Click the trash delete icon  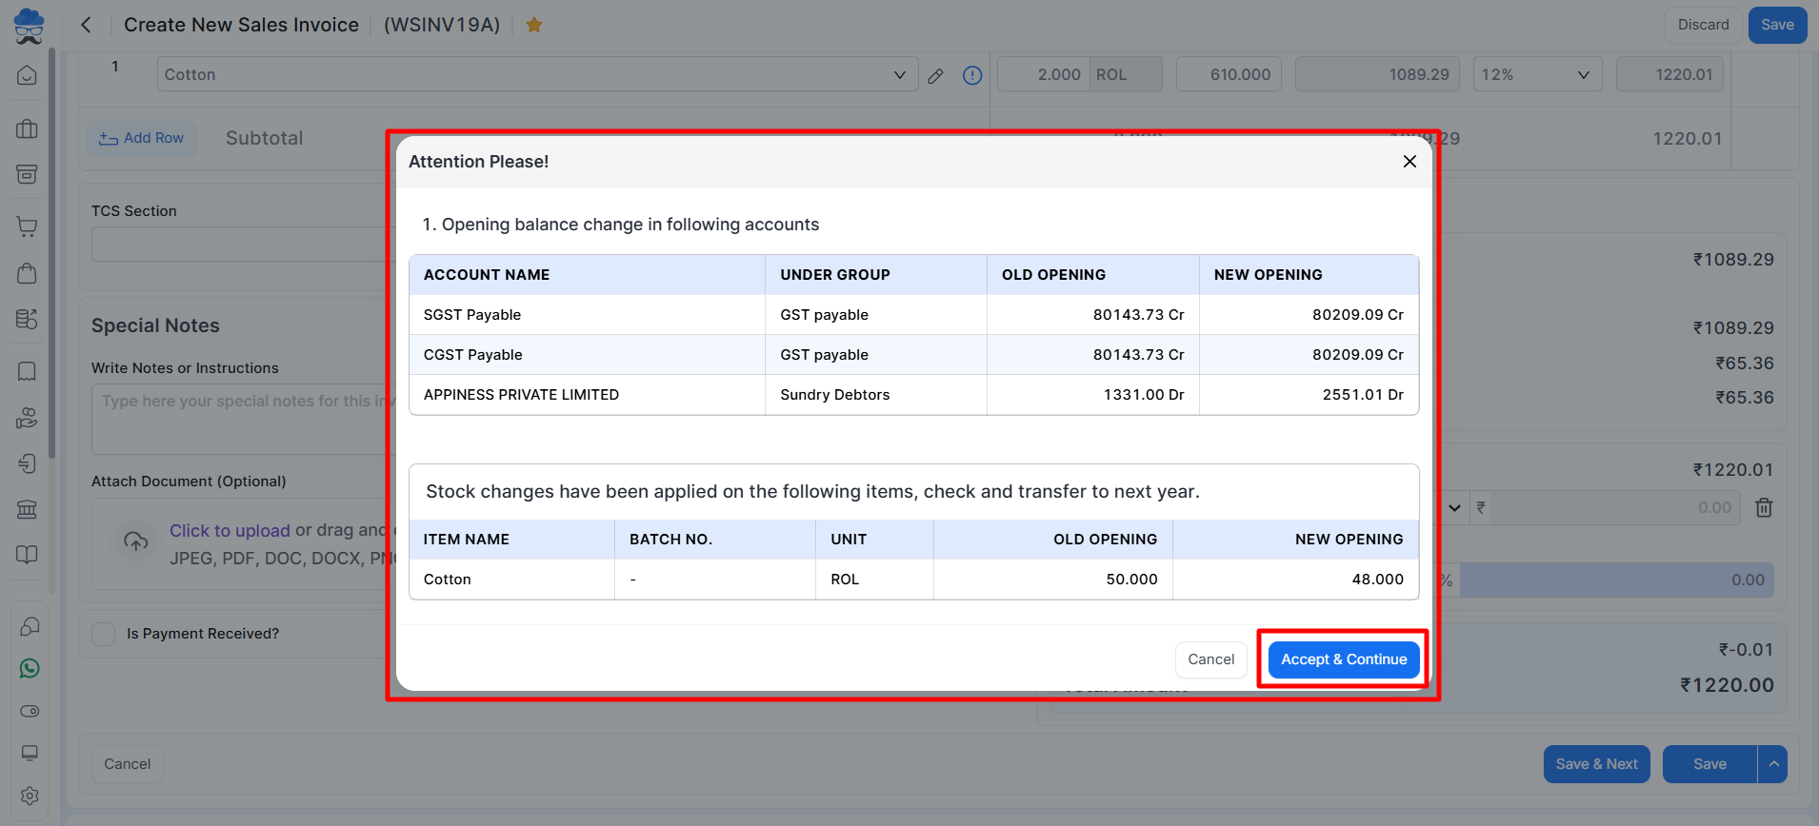pyautogui.click(x=1764, y=508)
